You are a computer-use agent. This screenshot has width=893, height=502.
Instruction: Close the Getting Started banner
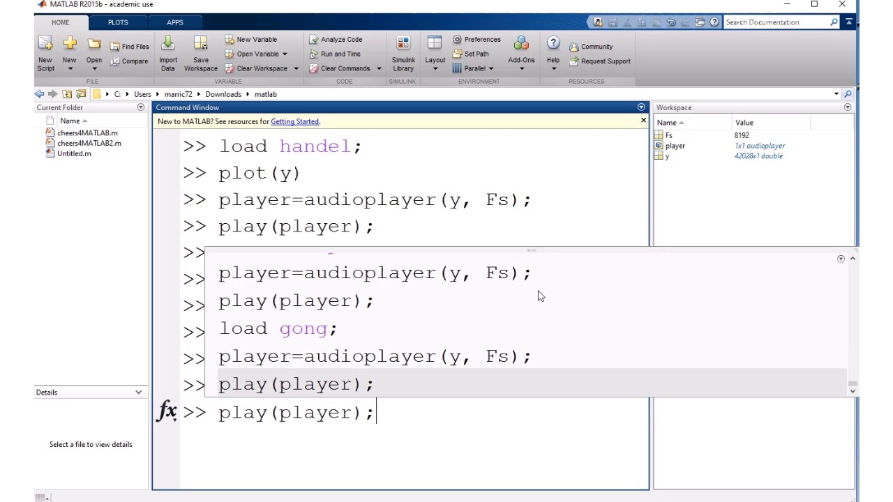643,121
